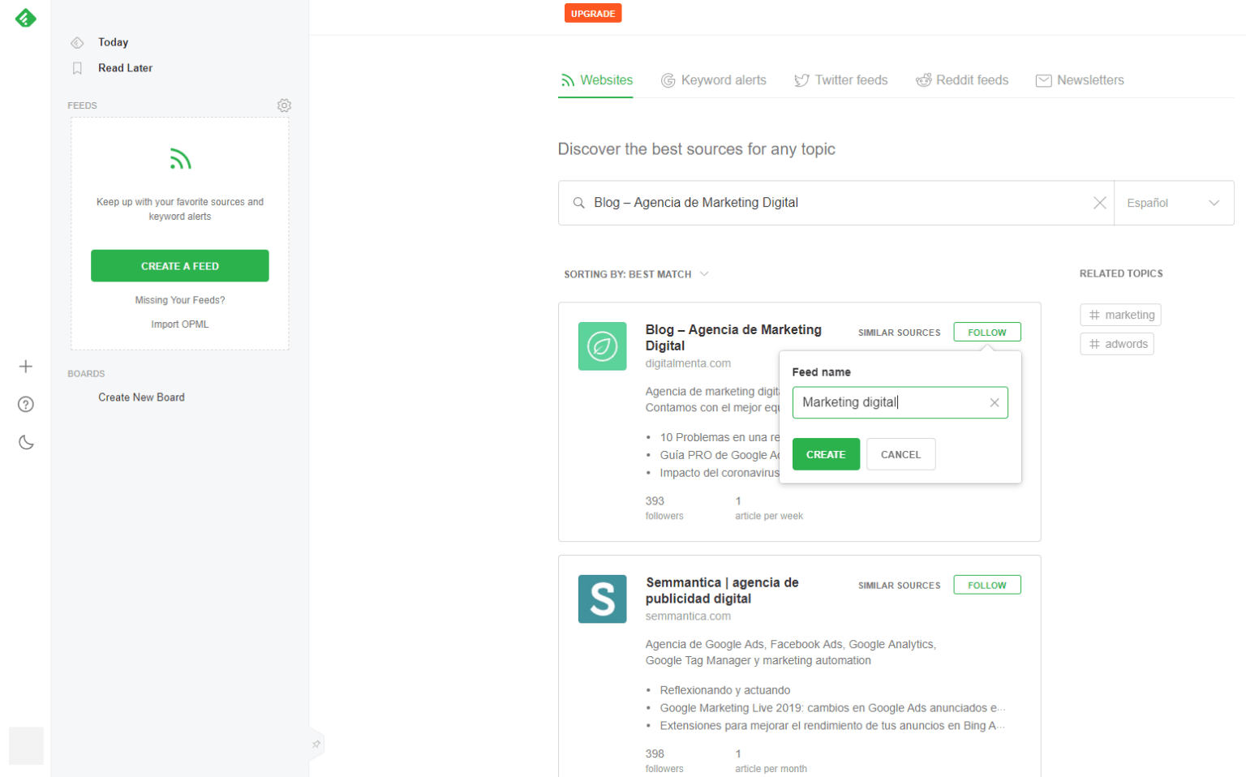Click the plus icon to add content
This screenshot has height=777, width=1246.
click(x=25, y=366)
